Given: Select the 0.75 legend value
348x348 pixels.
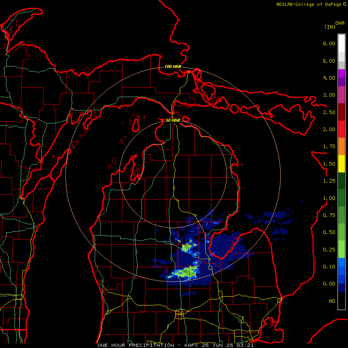Looking at the screenshot, I should [329, 215].
